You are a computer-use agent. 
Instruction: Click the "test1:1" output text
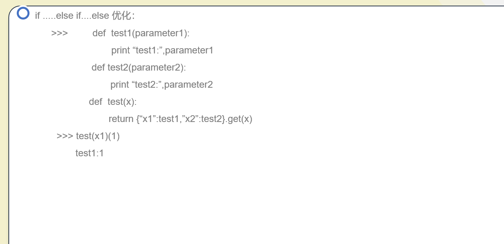[89, 153]
